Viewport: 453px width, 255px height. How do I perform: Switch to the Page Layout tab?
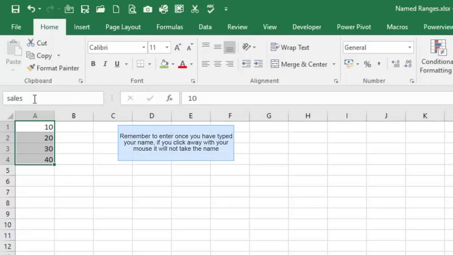click(123, 27)
